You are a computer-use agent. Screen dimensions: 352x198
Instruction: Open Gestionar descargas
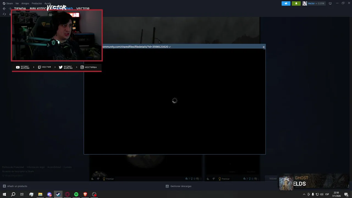pyautogui.click(x=178, y=186)
